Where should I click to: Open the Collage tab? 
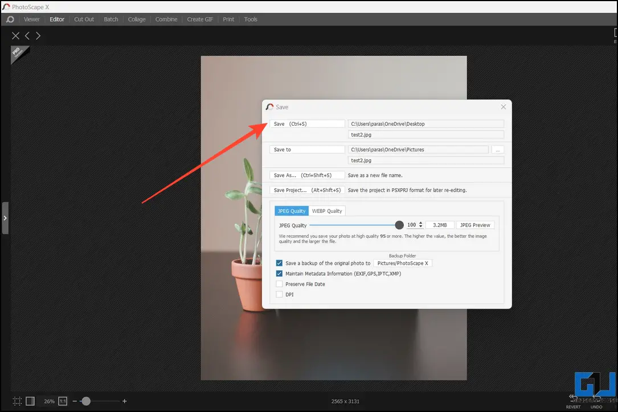point(137,19)
